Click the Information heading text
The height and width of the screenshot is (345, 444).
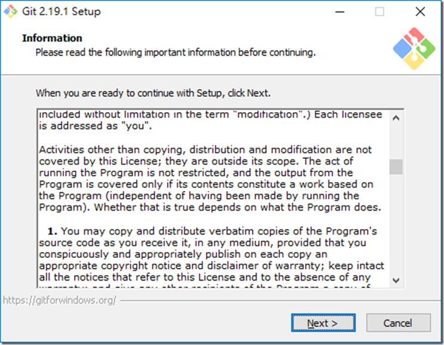point(52,38)
